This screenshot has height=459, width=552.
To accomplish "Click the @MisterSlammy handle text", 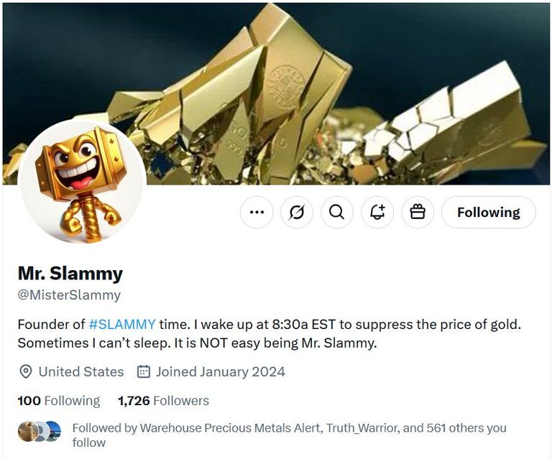I will click(69, 295).
